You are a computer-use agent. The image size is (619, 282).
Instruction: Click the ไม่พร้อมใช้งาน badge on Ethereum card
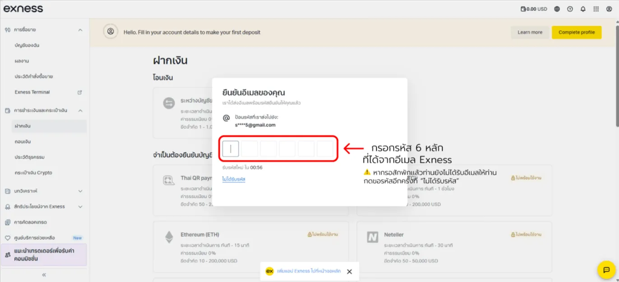(x=323, y=235)
